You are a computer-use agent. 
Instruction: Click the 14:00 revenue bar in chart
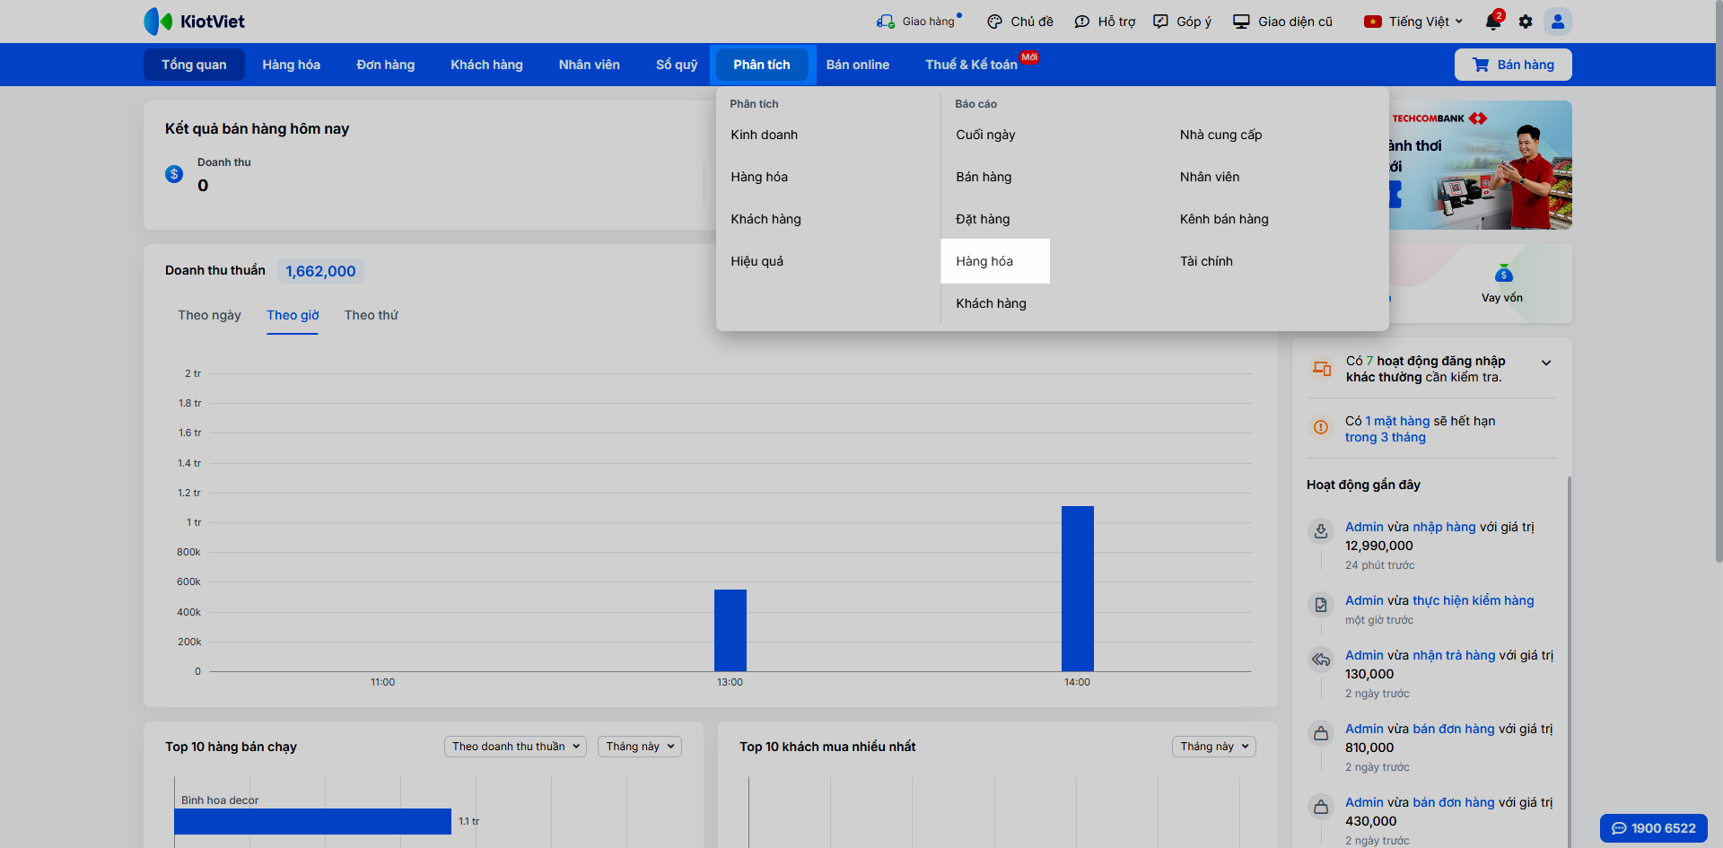tap(1077, 589)
